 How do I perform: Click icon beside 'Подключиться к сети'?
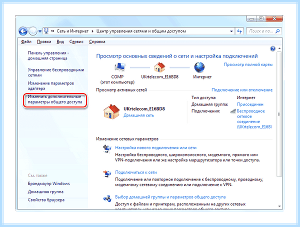[x=107, y=173]
